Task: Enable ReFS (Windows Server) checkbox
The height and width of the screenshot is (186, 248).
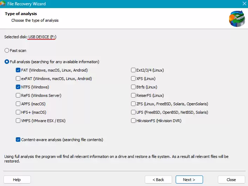Action: pyautogui.click(x=18, y=95)
